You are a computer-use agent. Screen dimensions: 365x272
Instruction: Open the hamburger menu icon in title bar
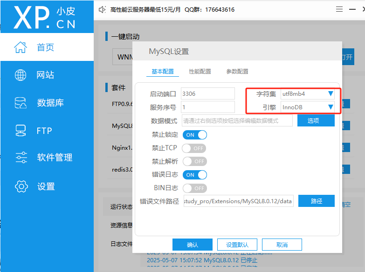(x=339, y=9)
